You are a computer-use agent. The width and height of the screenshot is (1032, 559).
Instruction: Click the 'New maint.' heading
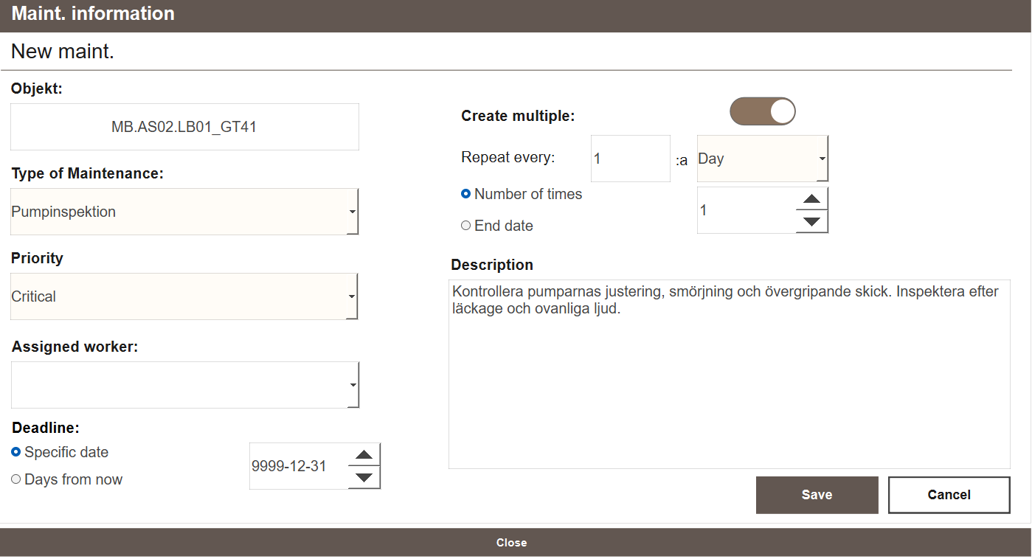[63, 52]
